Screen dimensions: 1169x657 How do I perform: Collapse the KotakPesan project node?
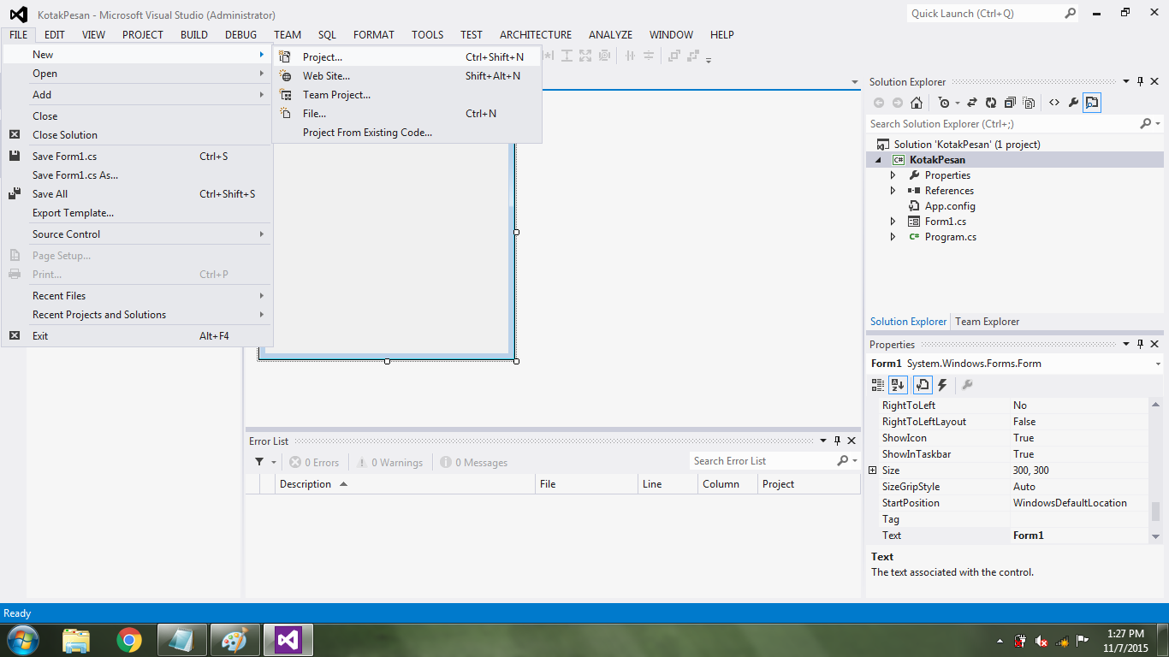(878, 160)
